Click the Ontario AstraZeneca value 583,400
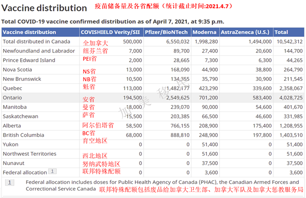The width and height of the screenshot is (306, 198). pos(262,98)
